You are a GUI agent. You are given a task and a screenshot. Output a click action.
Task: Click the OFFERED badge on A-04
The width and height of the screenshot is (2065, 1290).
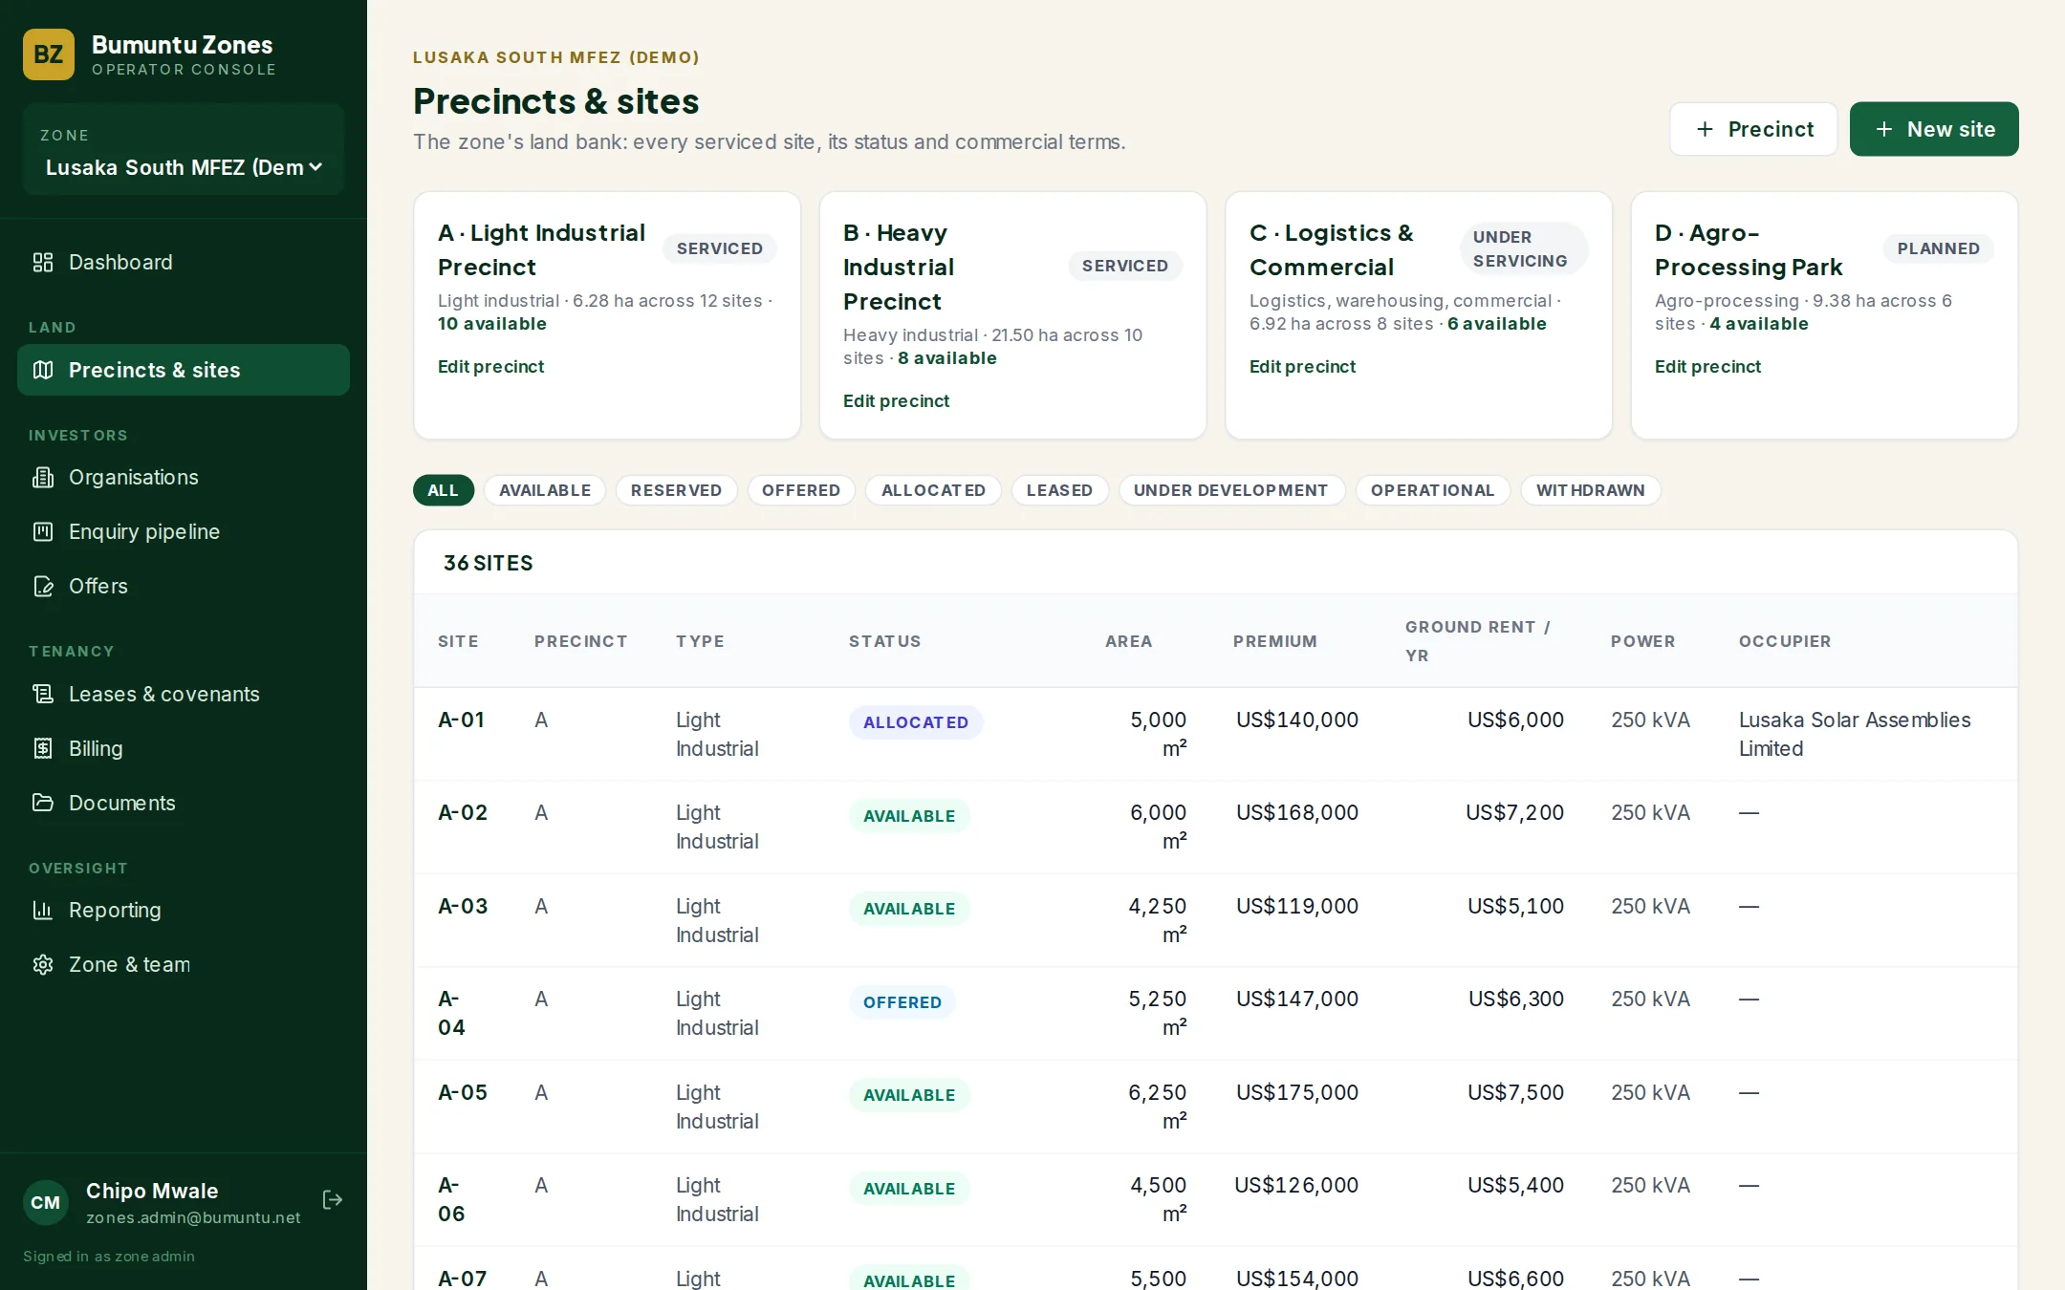coord(902,1002)
